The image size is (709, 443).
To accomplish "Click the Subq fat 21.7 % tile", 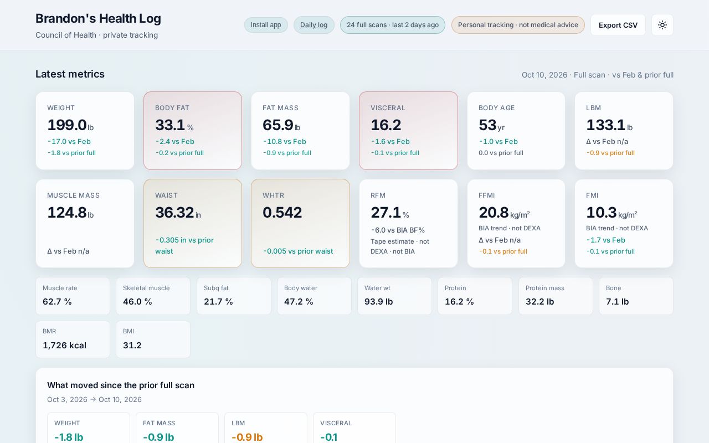I will 234,296.
